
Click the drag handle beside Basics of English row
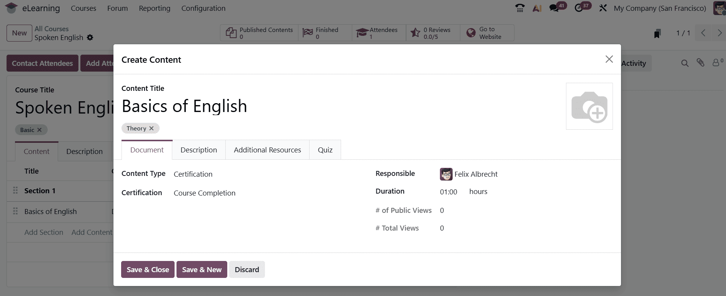15,211
